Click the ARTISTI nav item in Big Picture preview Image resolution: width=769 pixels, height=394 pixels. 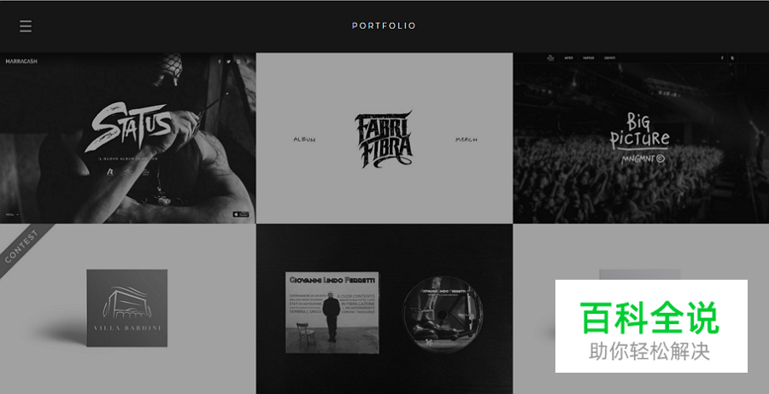tap(568, 58)
